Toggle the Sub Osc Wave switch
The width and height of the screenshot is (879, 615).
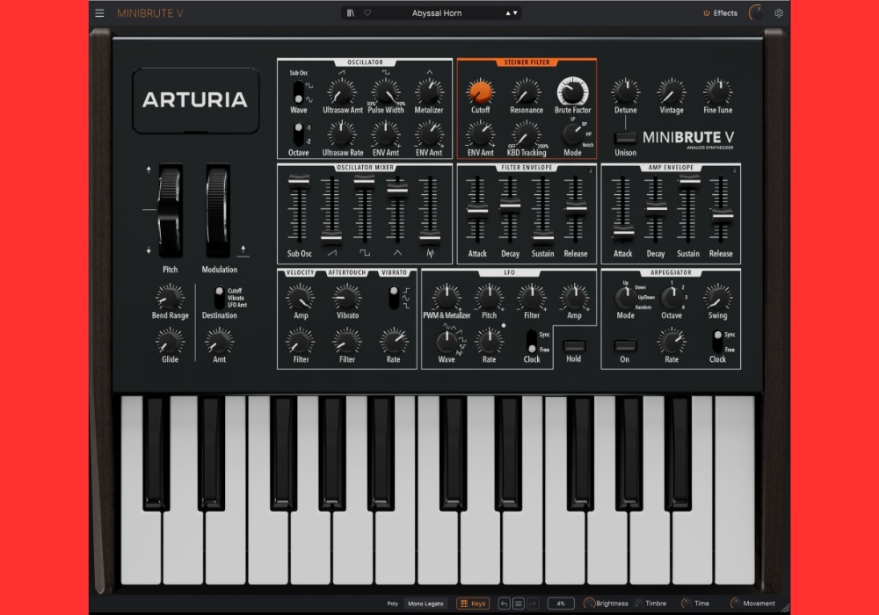point(299,92)
